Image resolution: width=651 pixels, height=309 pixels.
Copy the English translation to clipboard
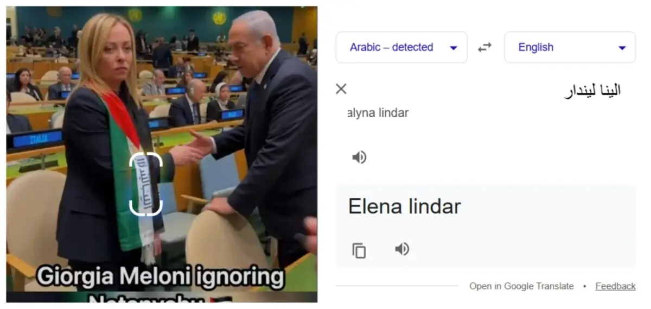[359, 250]
